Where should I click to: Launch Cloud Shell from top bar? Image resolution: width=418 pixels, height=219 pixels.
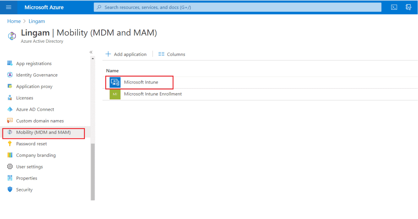(x=394, y=7)
